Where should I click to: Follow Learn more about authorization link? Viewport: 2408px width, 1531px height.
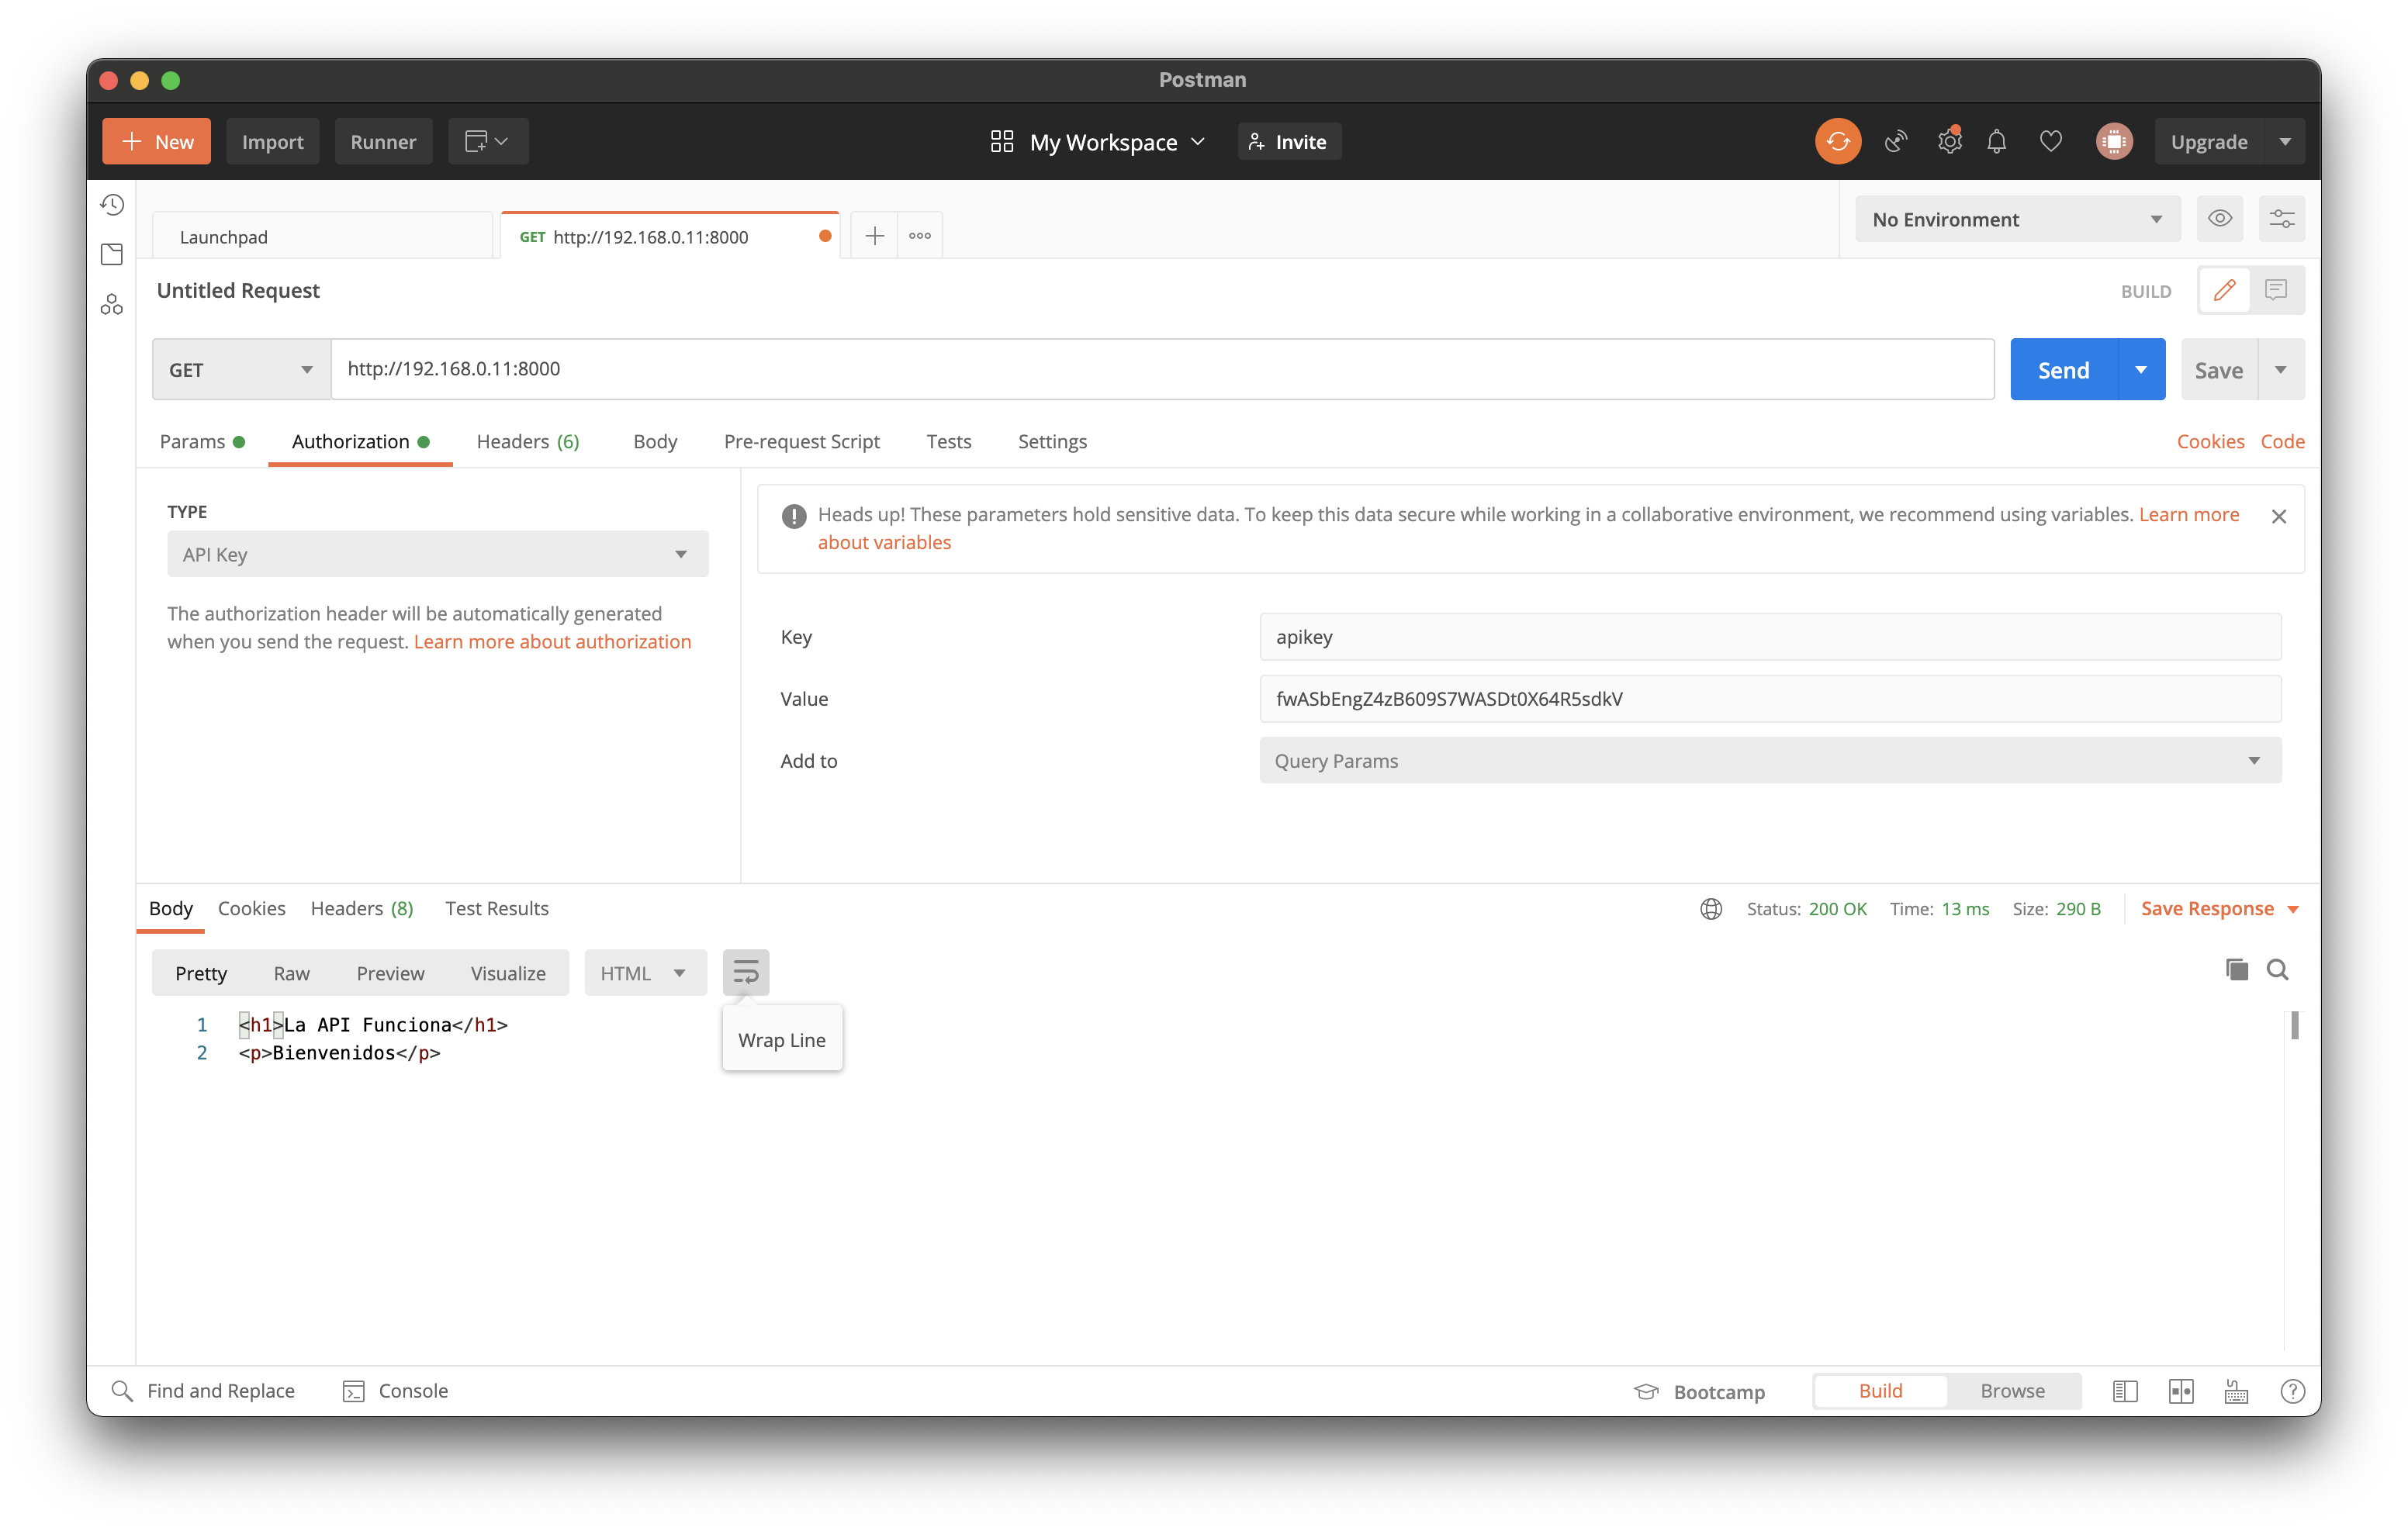(x=552, y=642)
